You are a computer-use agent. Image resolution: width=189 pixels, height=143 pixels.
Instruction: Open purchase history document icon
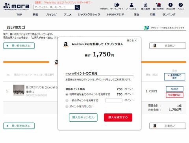coord(145,5)
